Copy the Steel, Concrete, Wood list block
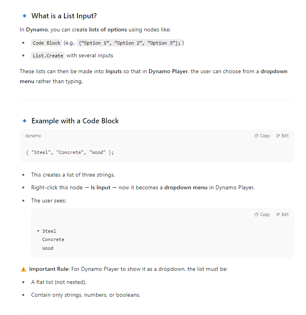The width and height of the screenshot is (306, 315). (262, 215)
